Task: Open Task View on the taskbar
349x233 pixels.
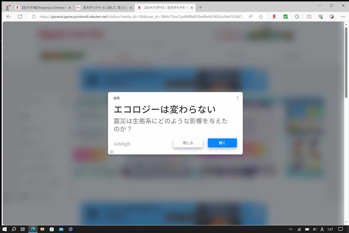Action: point(23,229)
